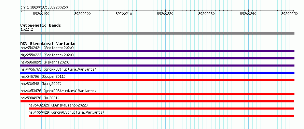Open variant nsv830548 (Wong2007) label
The width and height of the screenshot is (304, 129).
41,84
